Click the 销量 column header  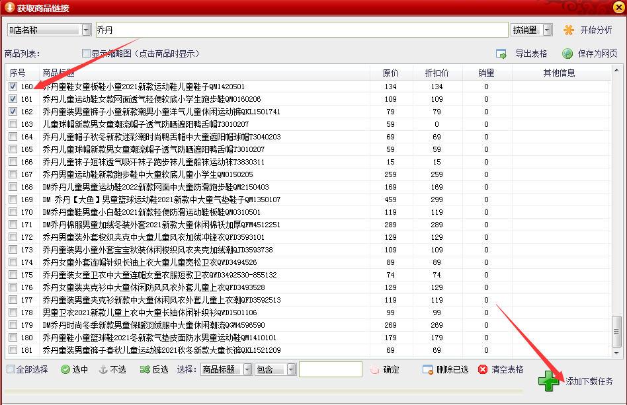[486, 73]
